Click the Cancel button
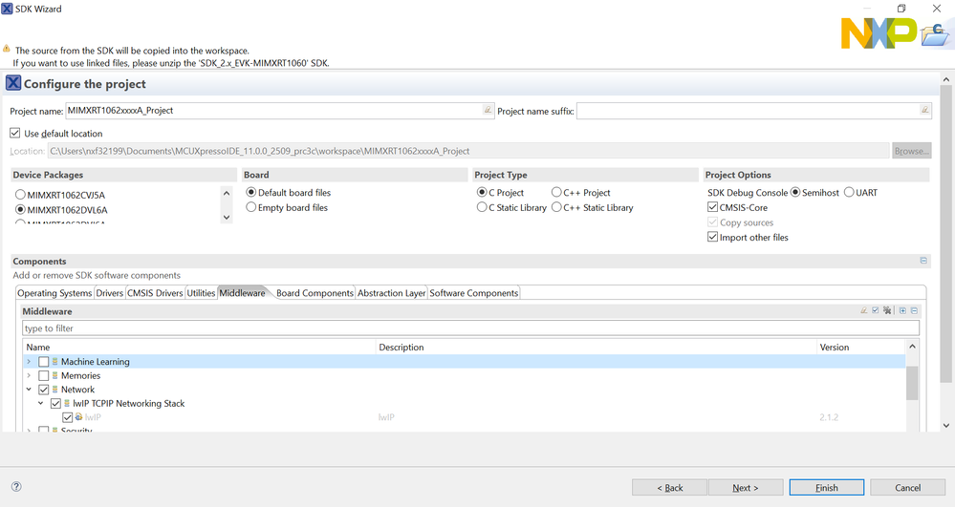The height and width of the screenshot is (507, 955). click(x=907, y=488)
